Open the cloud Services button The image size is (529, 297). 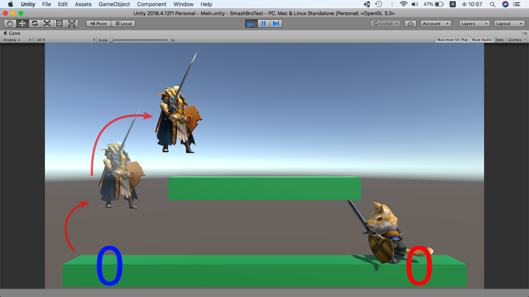[x=410, y=24]
